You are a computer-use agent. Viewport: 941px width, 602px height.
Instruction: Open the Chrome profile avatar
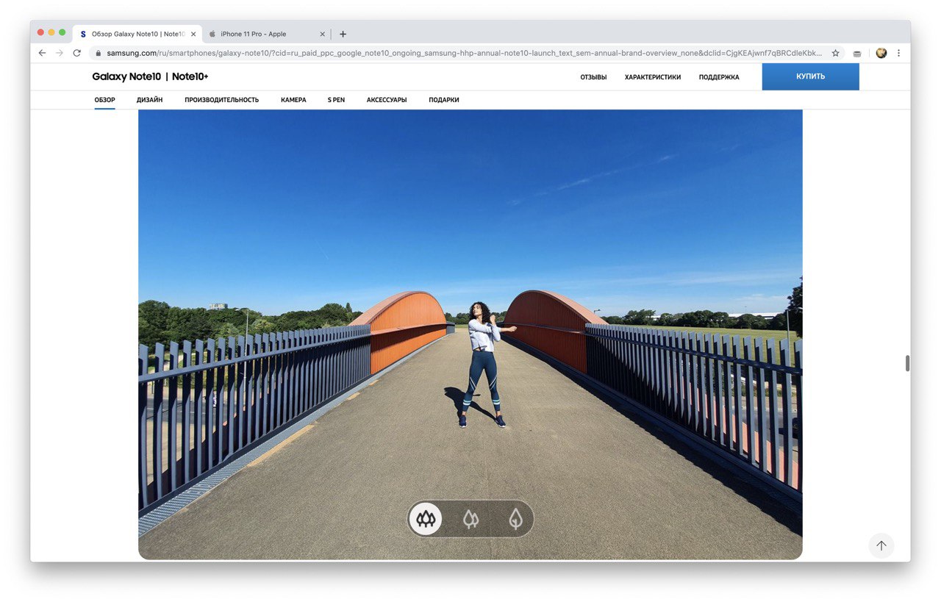pyautogui.click(x=881, y=53)
